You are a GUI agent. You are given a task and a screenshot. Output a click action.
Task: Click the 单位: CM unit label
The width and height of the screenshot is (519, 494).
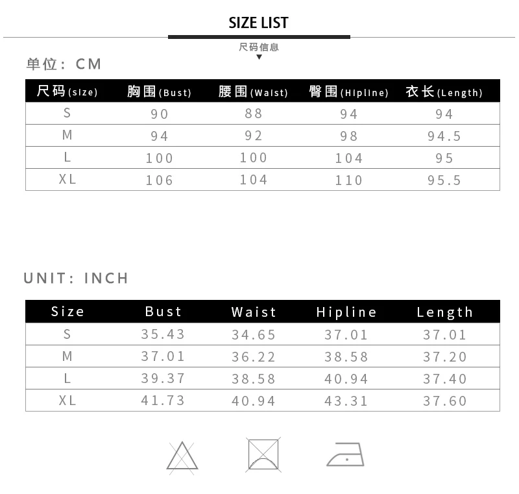64,64
